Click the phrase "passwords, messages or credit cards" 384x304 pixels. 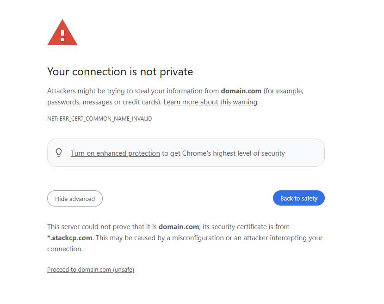[104, 102]
